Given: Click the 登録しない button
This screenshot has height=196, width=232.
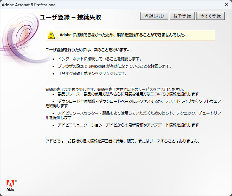Looking at the screenshot, I should (154, 16).
